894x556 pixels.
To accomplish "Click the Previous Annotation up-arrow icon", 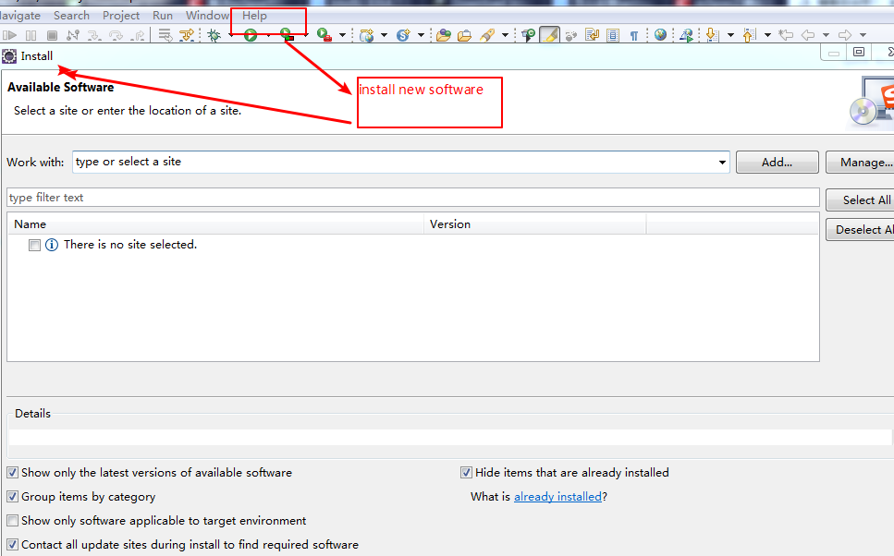I will 749,35.
